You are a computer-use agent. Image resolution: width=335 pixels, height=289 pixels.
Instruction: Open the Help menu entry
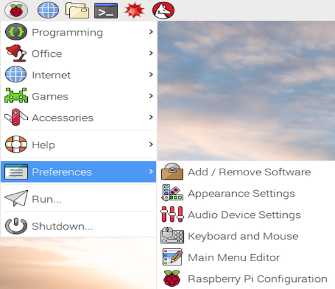point(79,144)
